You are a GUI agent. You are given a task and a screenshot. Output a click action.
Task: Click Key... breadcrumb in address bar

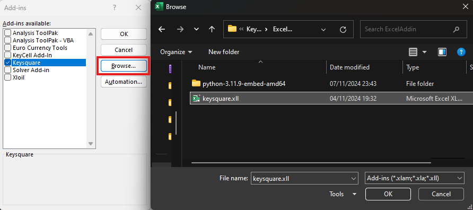coord(254,29)
